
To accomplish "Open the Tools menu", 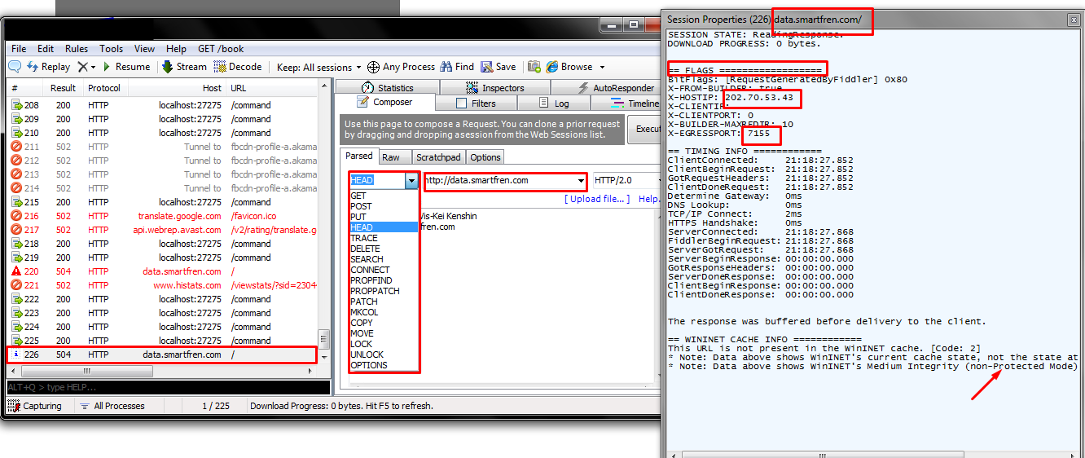I will pos(112,49).
